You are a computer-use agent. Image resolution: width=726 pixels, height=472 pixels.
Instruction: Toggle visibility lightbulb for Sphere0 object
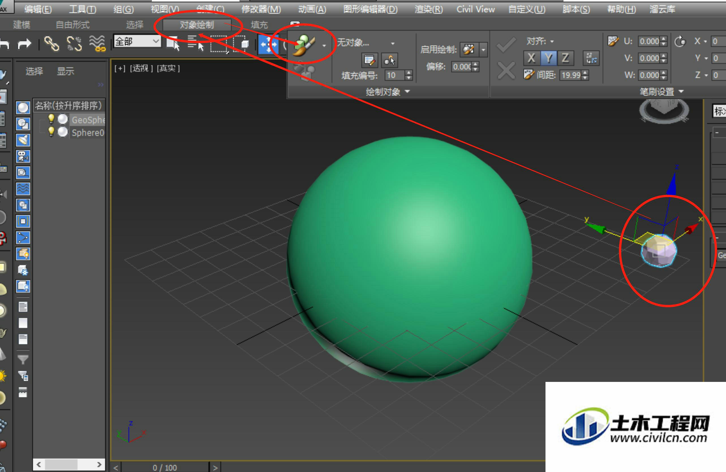click(51, 132)
